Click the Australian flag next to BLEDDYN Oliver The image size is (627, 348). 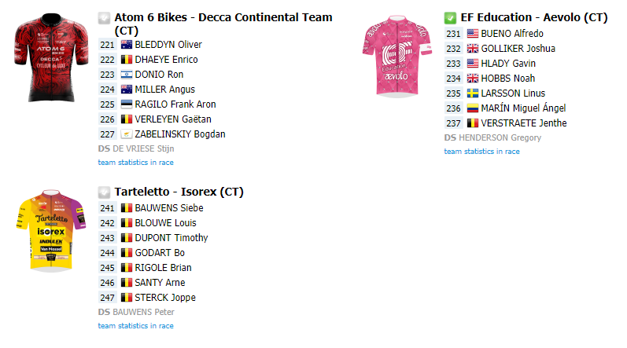click(x=127, y=45)
